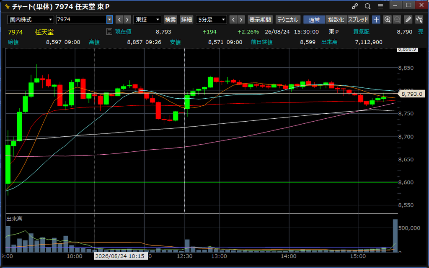This screenshot has width=429, height=268.
Task: Click the 任天堂 stock name text
Action: coord(44,32)
